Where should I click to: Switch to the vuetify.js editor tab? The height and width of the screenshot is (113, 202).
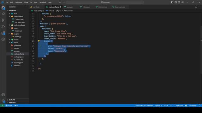pyautogui.click(x=36, y=7)
